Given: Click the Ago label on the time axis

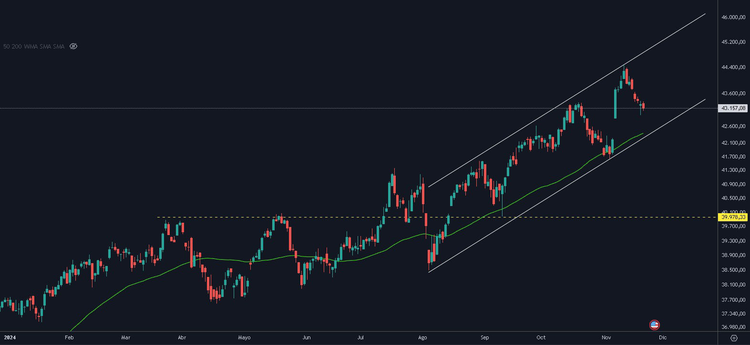Looking at the screenshot, I should click(422, 338).
